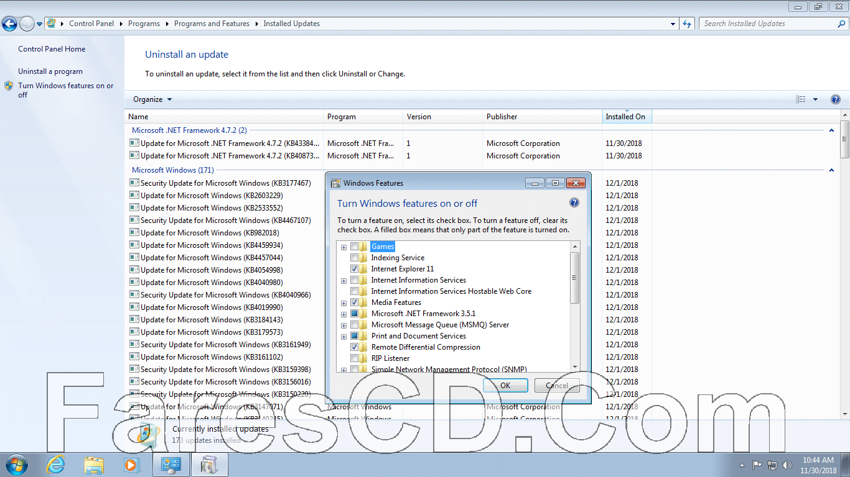The image size is (850, 477).
Task: Click help icon in Windows Features dialog
Action: click(574, 203)
